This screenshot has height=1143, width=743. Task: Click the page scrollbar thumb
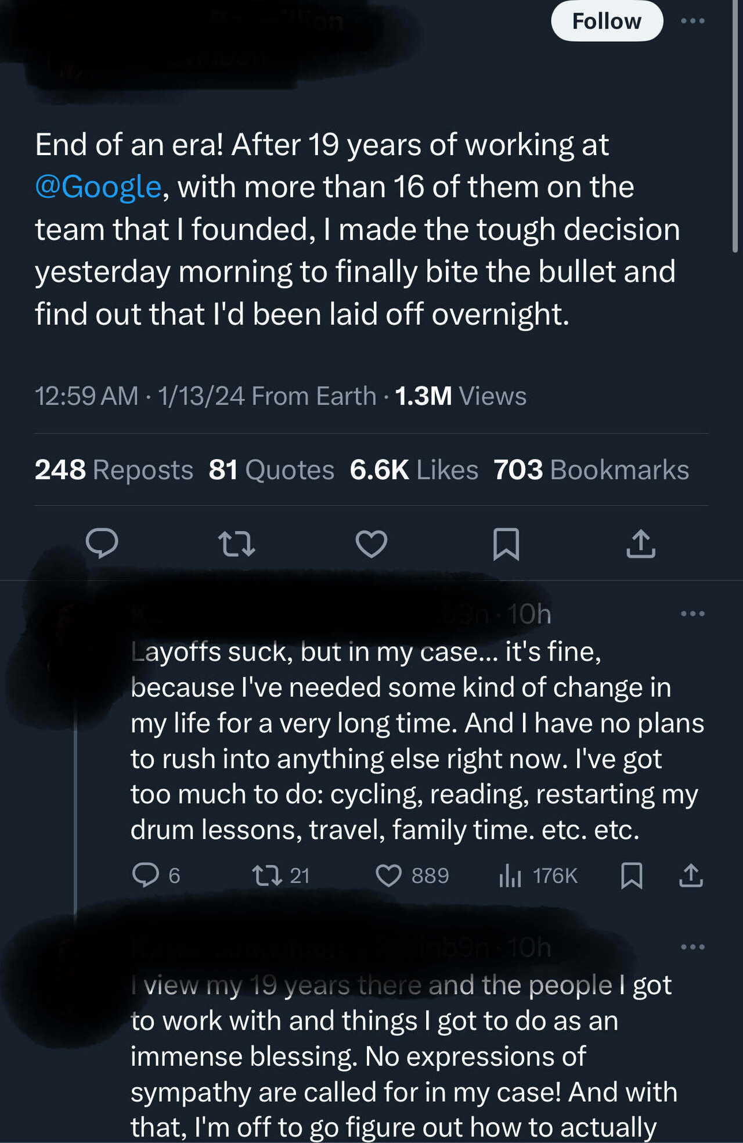click(x=735, y=126)
